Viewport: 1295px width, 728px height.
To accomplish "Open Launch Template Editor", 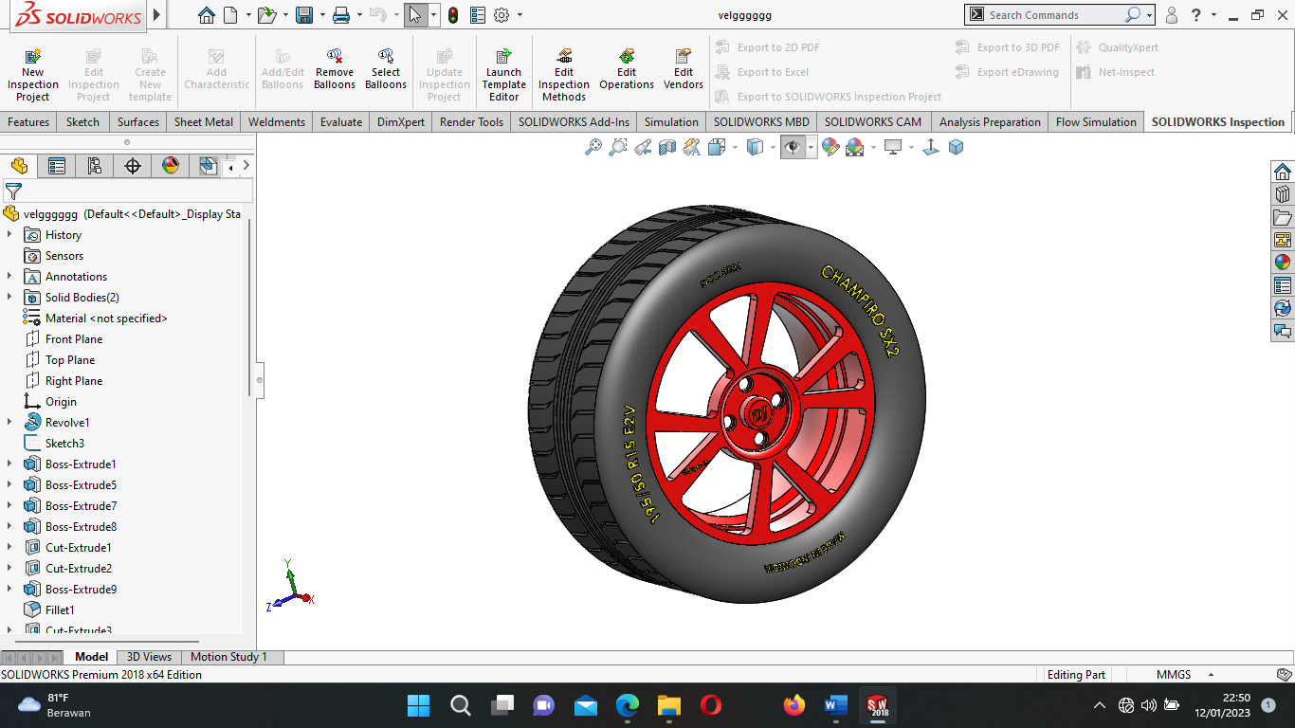I will coord(503,75).
